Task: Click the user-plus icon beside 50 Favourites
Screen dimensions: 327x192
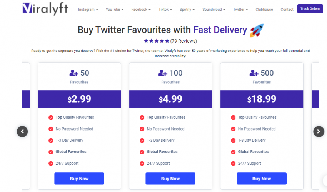Action: tap(73, 73)
